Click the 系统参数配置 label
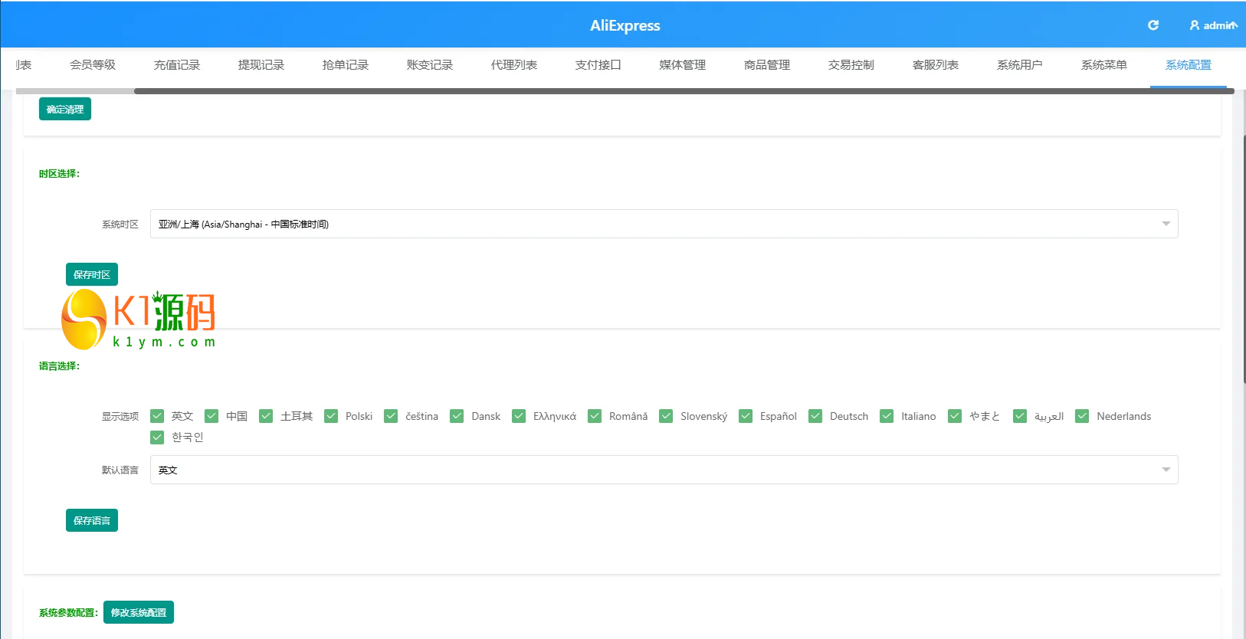The height and width of the screenshot is (639, 1246). [x=68, y=613]
